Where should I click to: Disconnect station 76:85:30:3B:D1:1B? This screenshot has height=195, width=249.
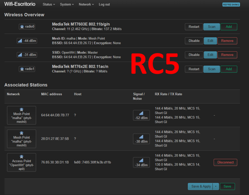click(226, 163)
